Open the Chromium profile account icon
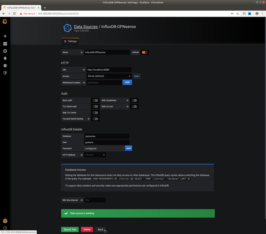266x234 pixels. click(257, 14)
